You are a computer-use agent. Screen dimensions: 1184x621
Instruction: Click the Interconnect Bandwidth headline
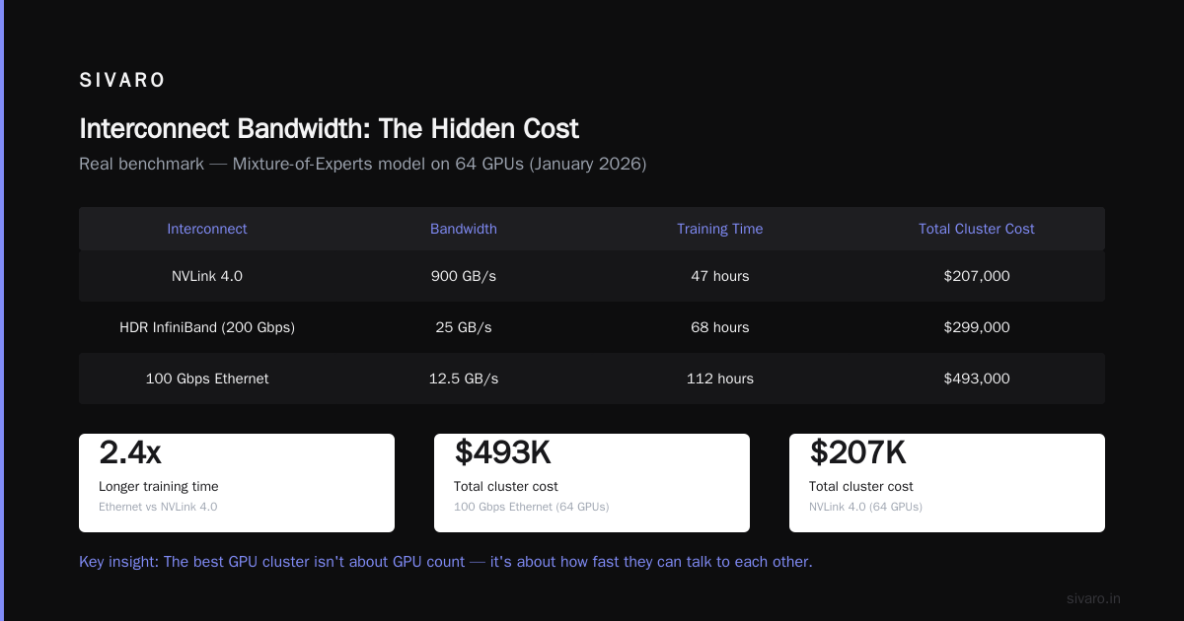point(329,129)
